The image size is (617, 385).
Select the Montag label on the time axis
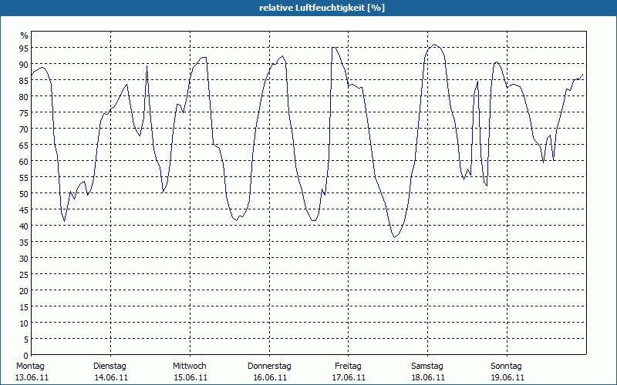point(31,366)
